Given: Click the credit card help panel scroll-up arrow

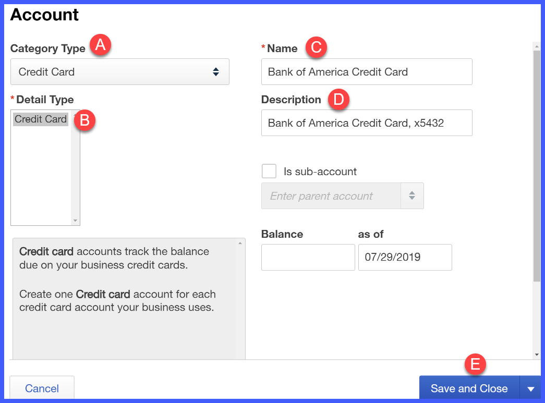Looking at the screenshot, I should coord(240,243).
